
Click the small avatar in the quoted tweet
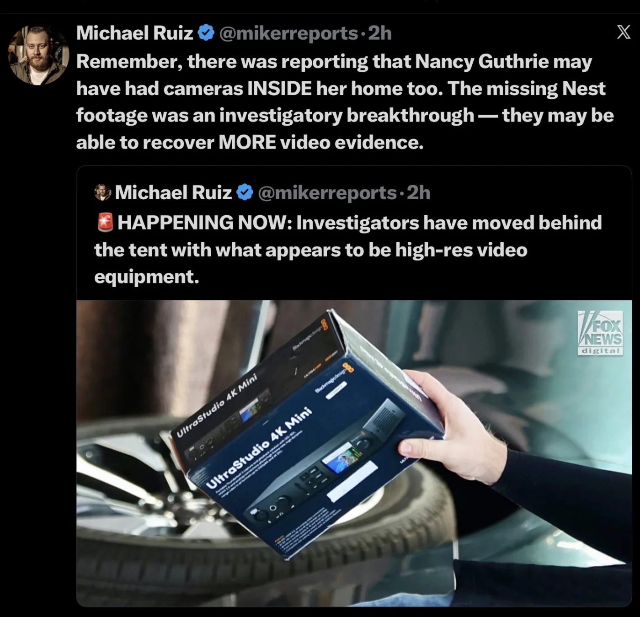click(x=102, y=192)
